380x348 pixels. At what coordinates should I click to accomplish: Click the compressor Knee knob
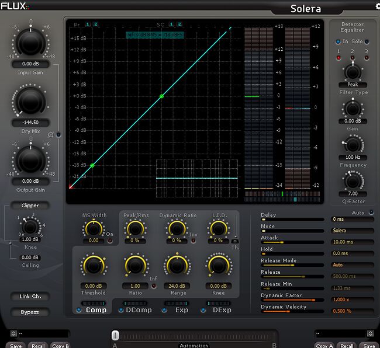coord(219,266)
